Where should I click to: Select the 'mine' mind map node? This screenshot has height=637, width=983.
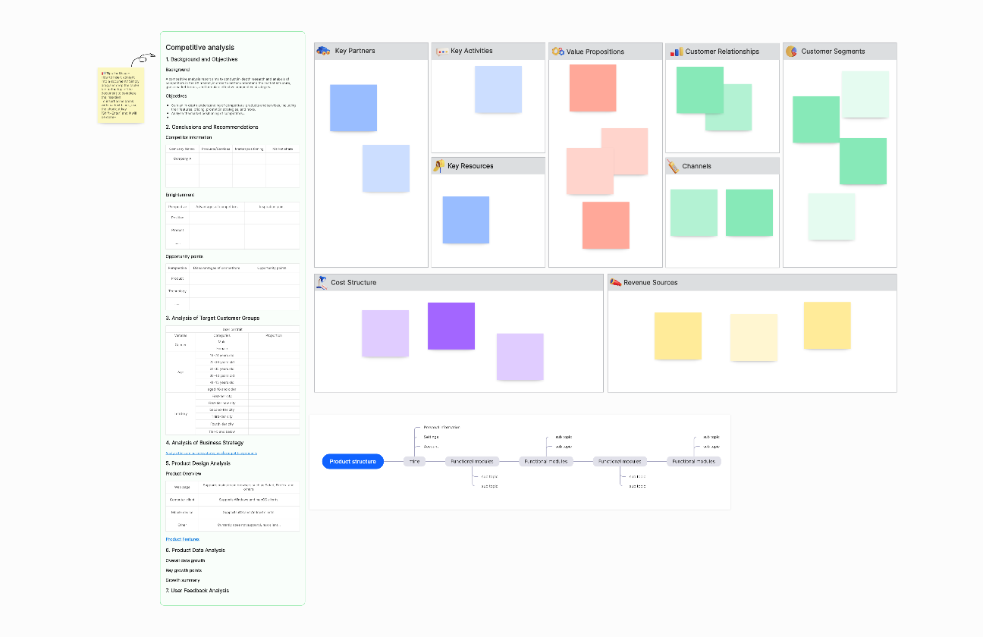coord(414,461)
